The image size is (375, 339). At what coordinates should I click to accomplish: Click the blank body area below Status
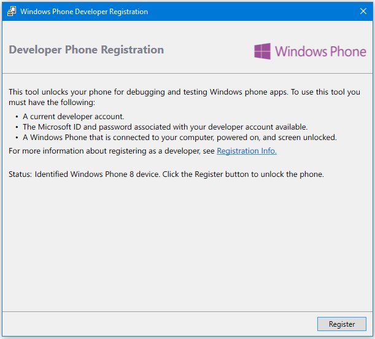point(187,244)
